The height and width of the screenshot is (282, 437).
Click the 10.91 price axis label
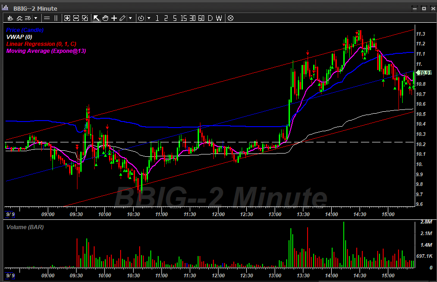point(425,73)
